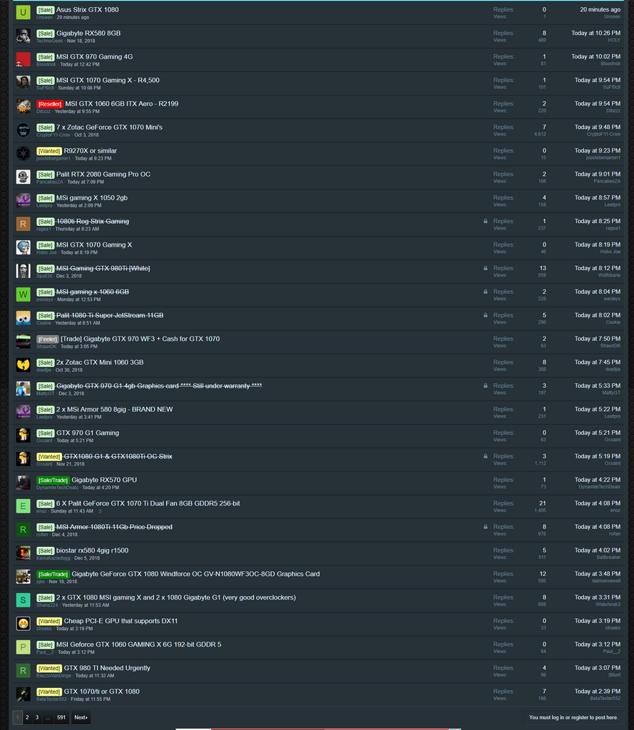Click the smiley face avatar for stroebs
The width and height of the screenshot is (634, 730).
tap(24, 623)
